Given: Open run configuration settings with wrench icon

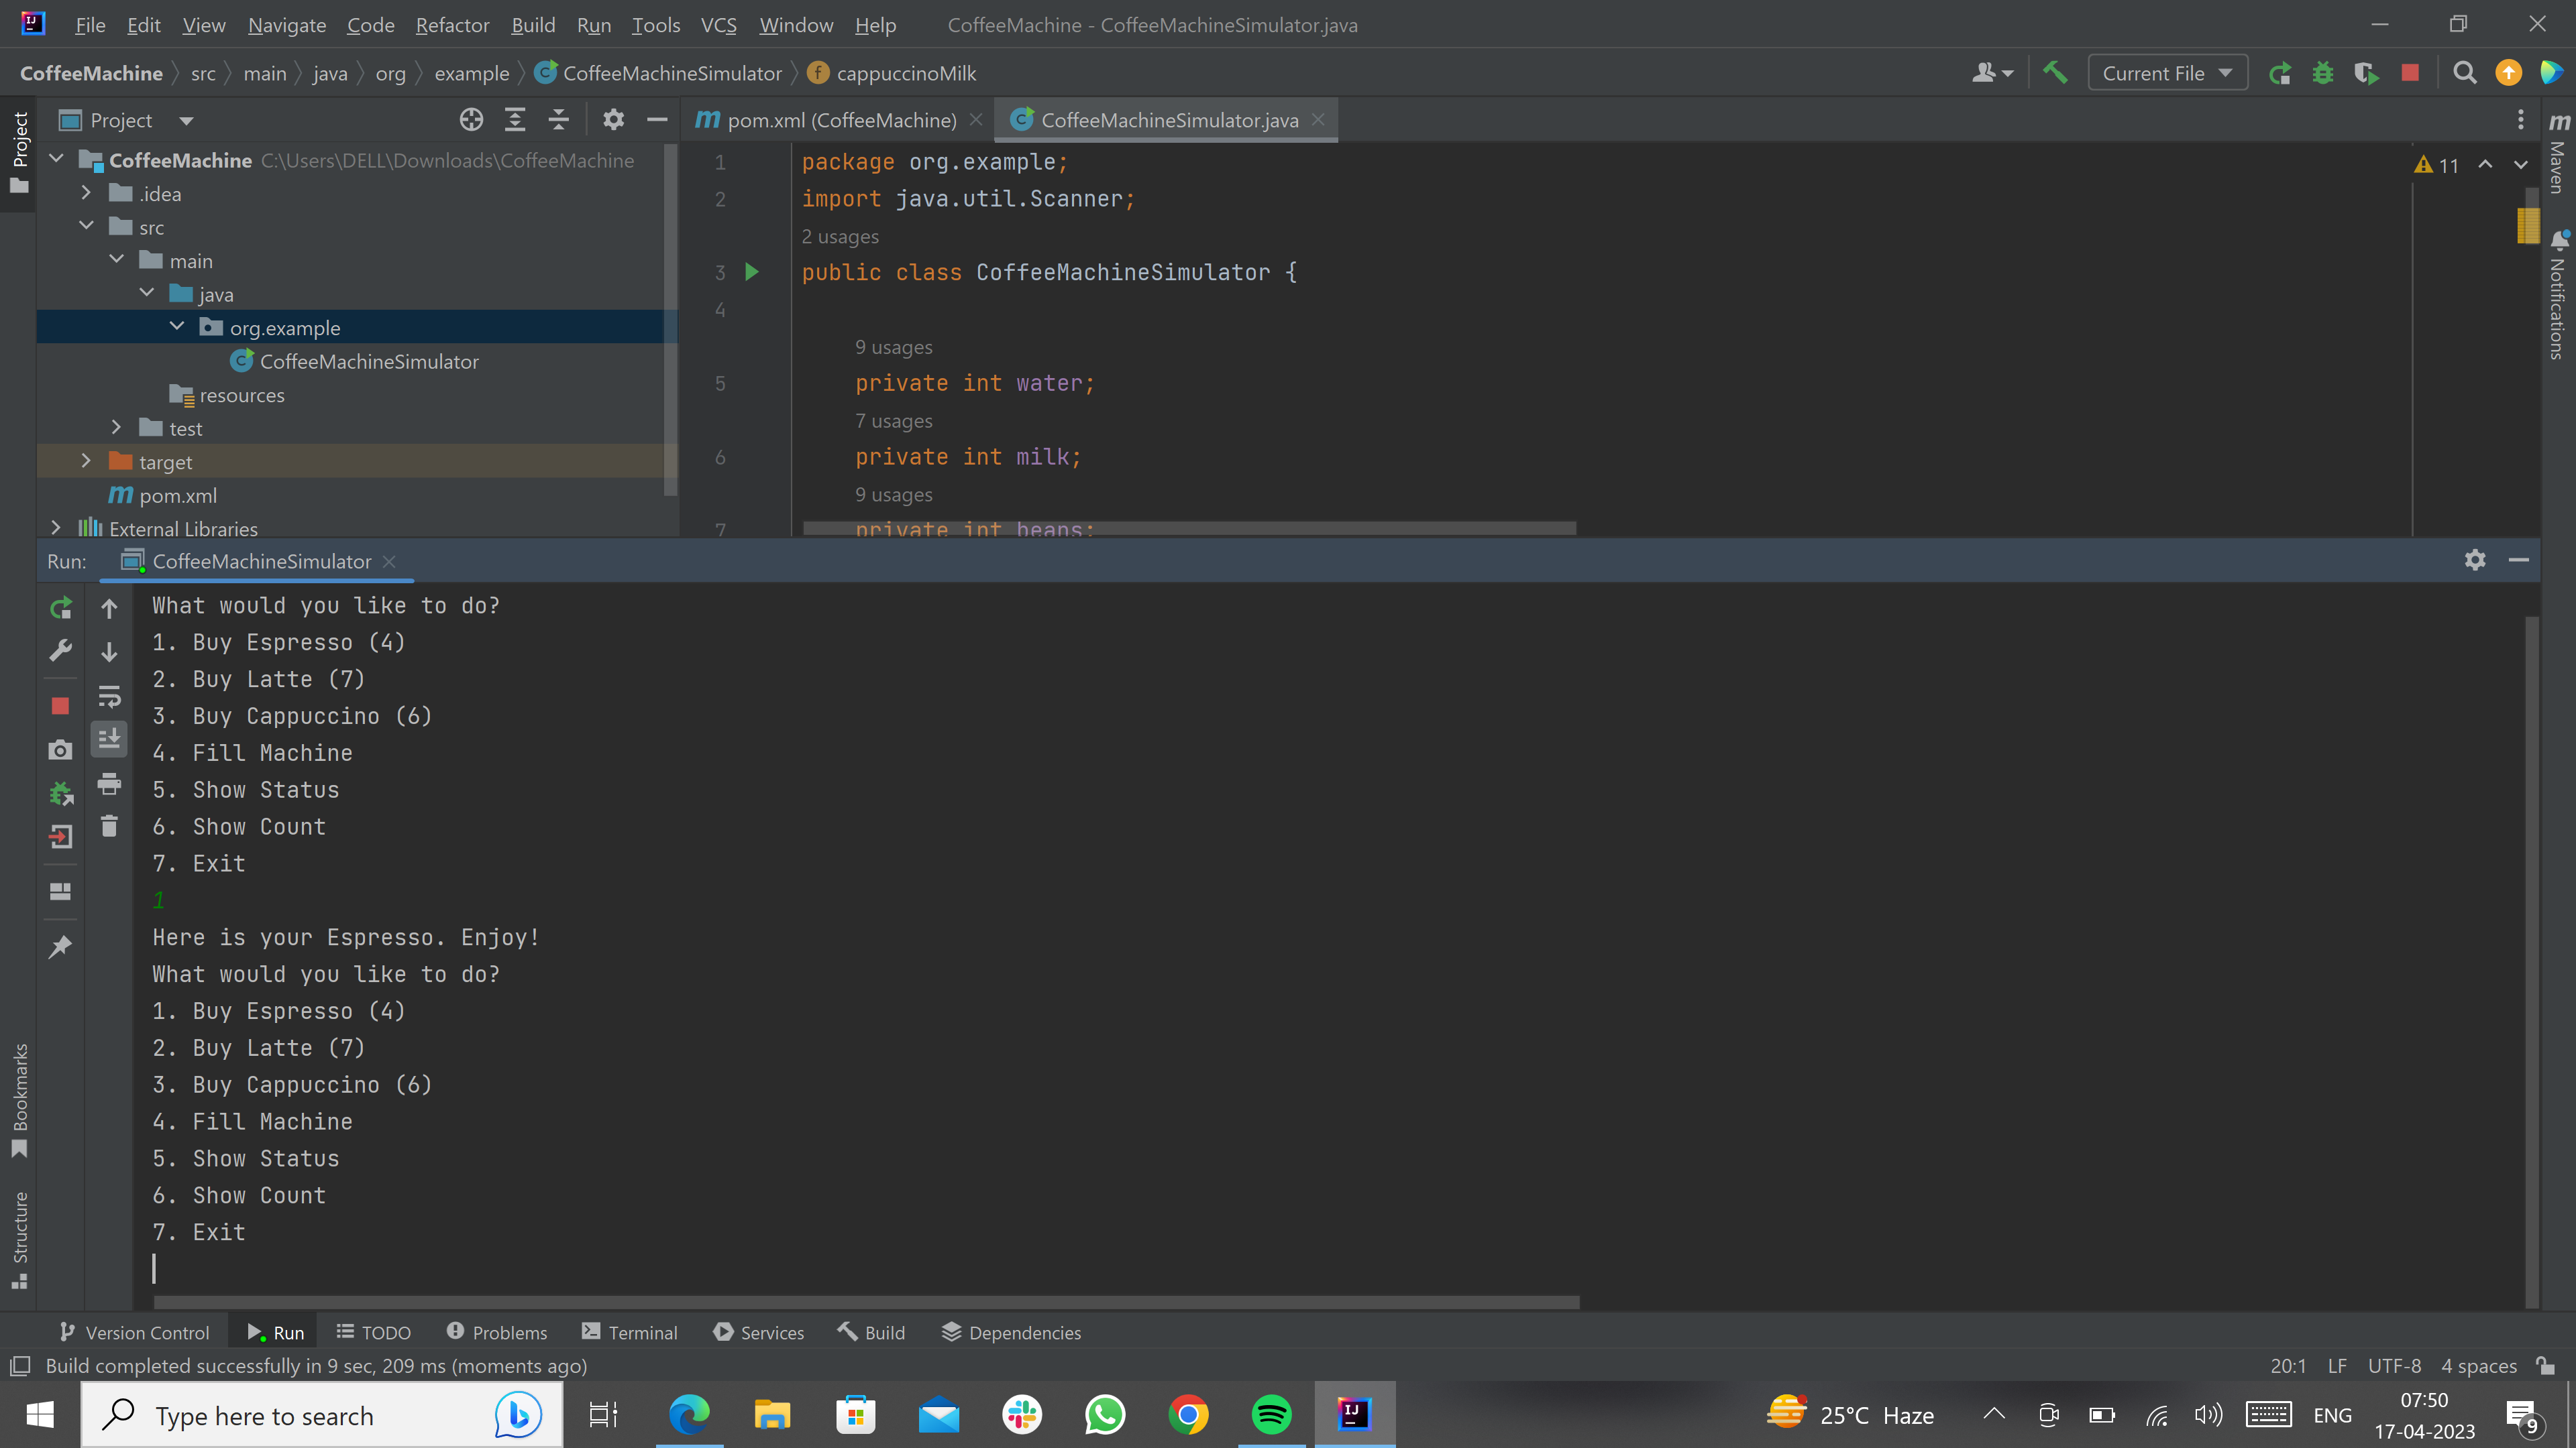Looking at the screenshot, I should point(60,650).
